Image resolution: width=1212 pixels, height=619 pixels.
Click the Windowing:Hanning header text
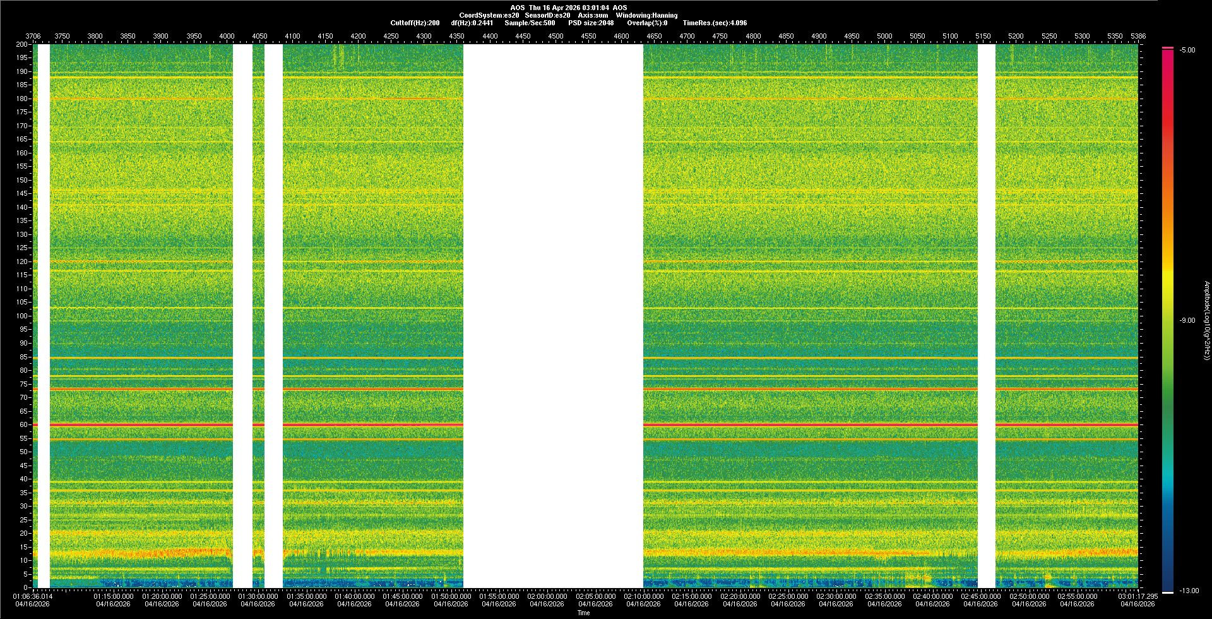click(x=646, y=15)
